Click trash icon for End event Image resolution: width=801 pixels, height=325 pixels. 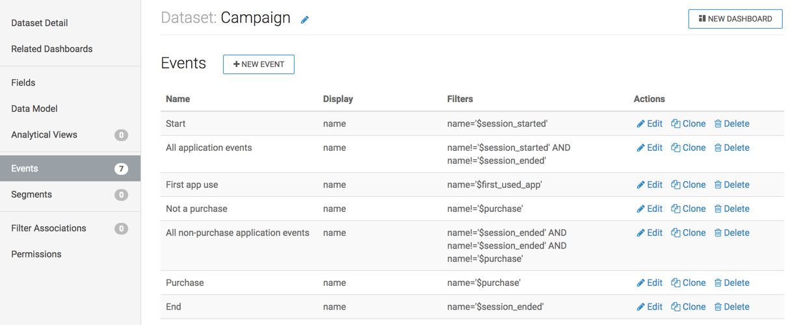(x=718, y=307)
